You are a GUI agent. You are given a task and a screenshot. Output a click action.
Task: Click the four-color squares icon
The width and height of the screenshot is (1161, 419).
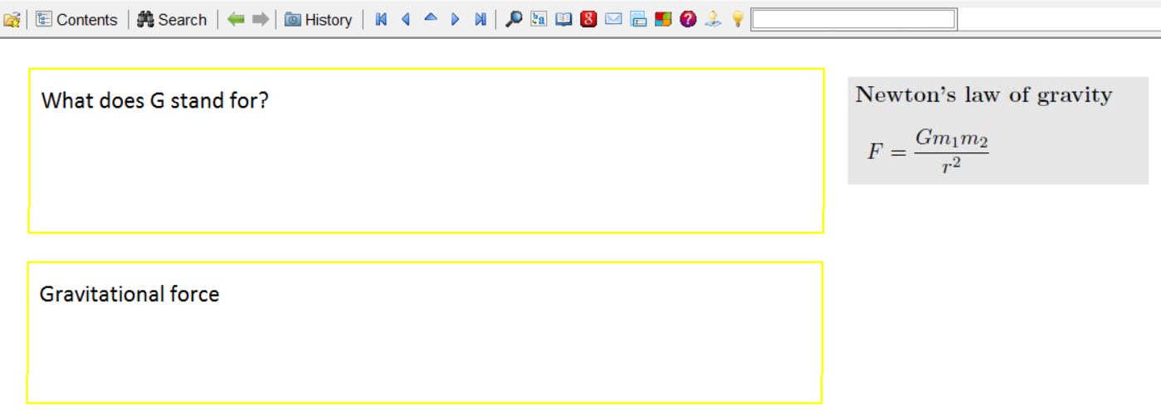point(662,19)
